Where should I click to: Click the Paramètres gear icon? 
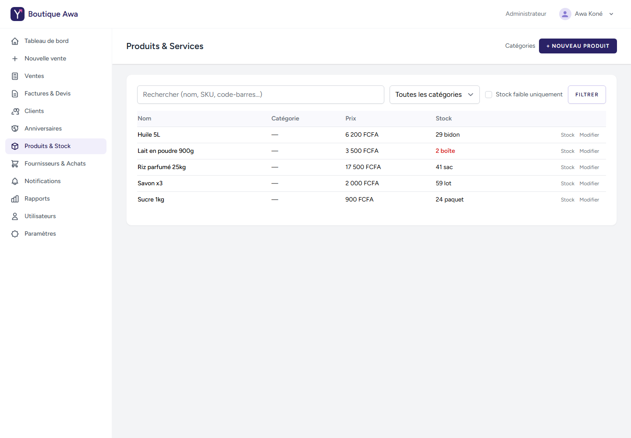pos(15,234)
